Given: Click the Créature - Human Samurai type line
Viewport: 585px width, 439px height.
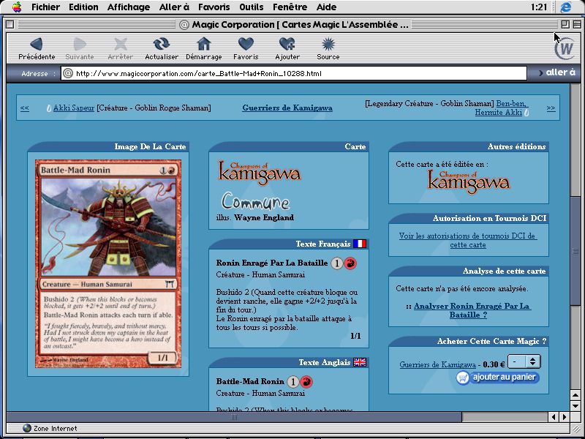Looking at the screenshot, I should 260,275.
